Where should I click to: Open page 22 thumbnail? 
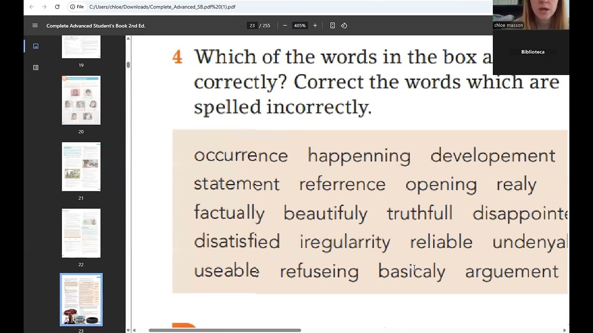[81, 233]
